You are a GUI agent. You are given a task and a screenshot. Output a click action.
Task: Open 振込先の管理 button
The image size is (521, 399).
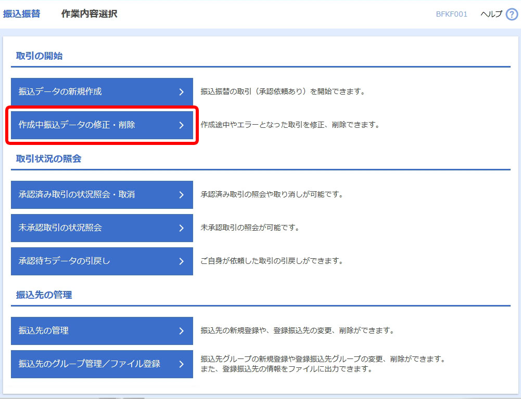102,330
